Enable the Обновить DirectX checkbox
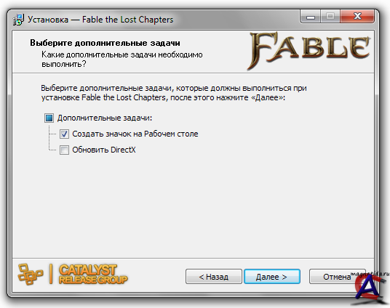Image resolution: width=390 pixels, height=308 pixels. [64, 150]
